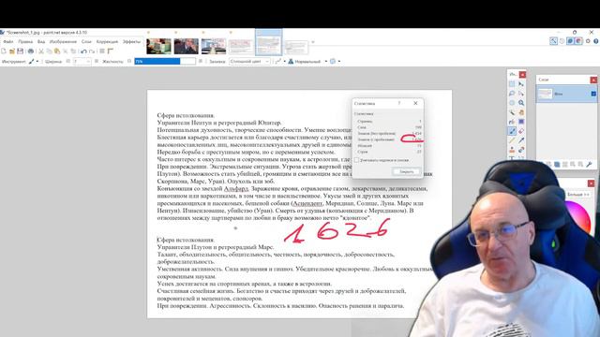This screenshot has height=337, width=600.
Task: Open the brush width dropdown
Action: coord(88,61)
